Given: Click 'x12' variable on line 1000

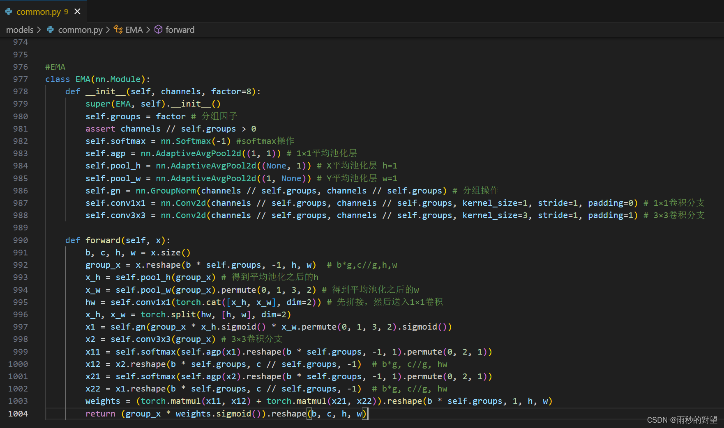Looking at the screenshot, I should pos(93,364).
